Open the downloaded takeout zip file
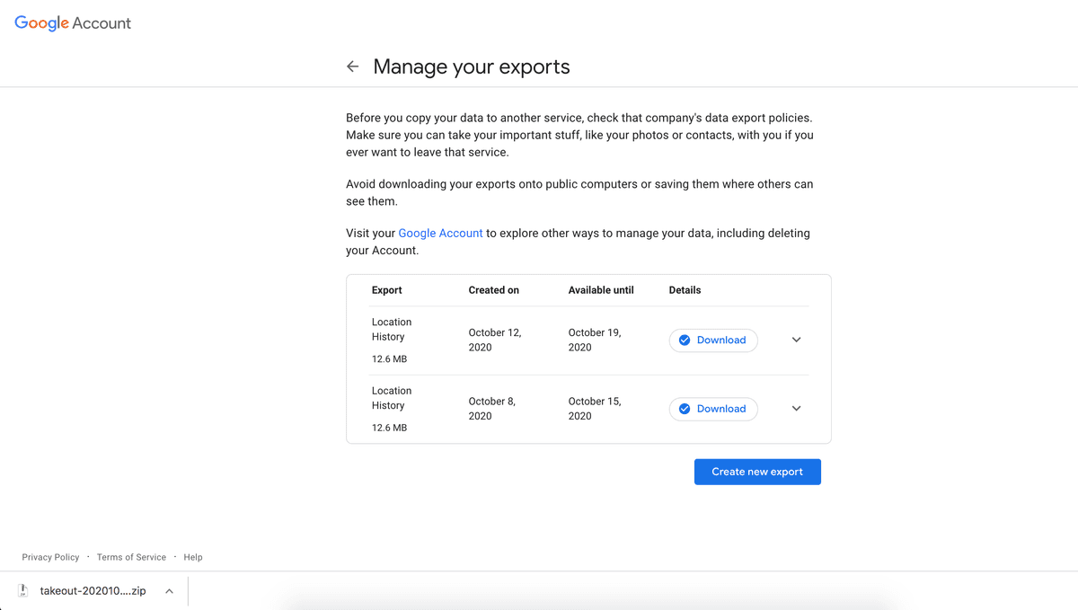1078x610 pixels. [93, 591]
